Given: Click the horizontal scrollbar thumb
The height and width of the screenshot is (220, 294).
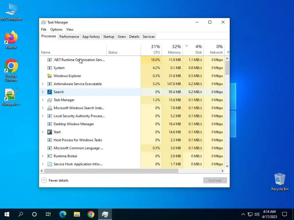Looking at the screenshot, I should point(111,171).
